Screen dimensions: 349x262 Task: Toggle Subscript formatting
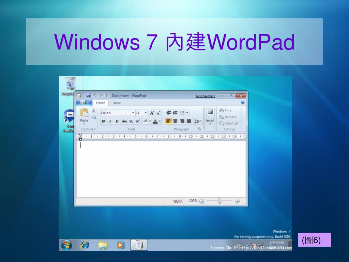pyautogui.click(x=131, y=121)
